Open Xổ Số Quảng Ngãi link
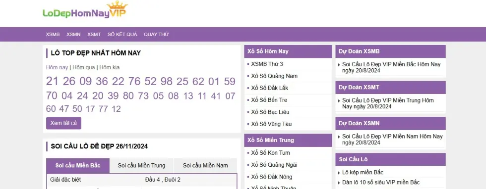The height and width of the screenshot is (189, 486). (x=274, y=165)
